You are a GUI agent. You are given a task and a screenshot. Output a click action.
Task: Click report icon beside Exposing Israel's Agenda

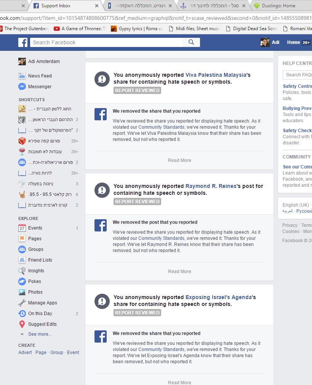click(x=102, y=301)
